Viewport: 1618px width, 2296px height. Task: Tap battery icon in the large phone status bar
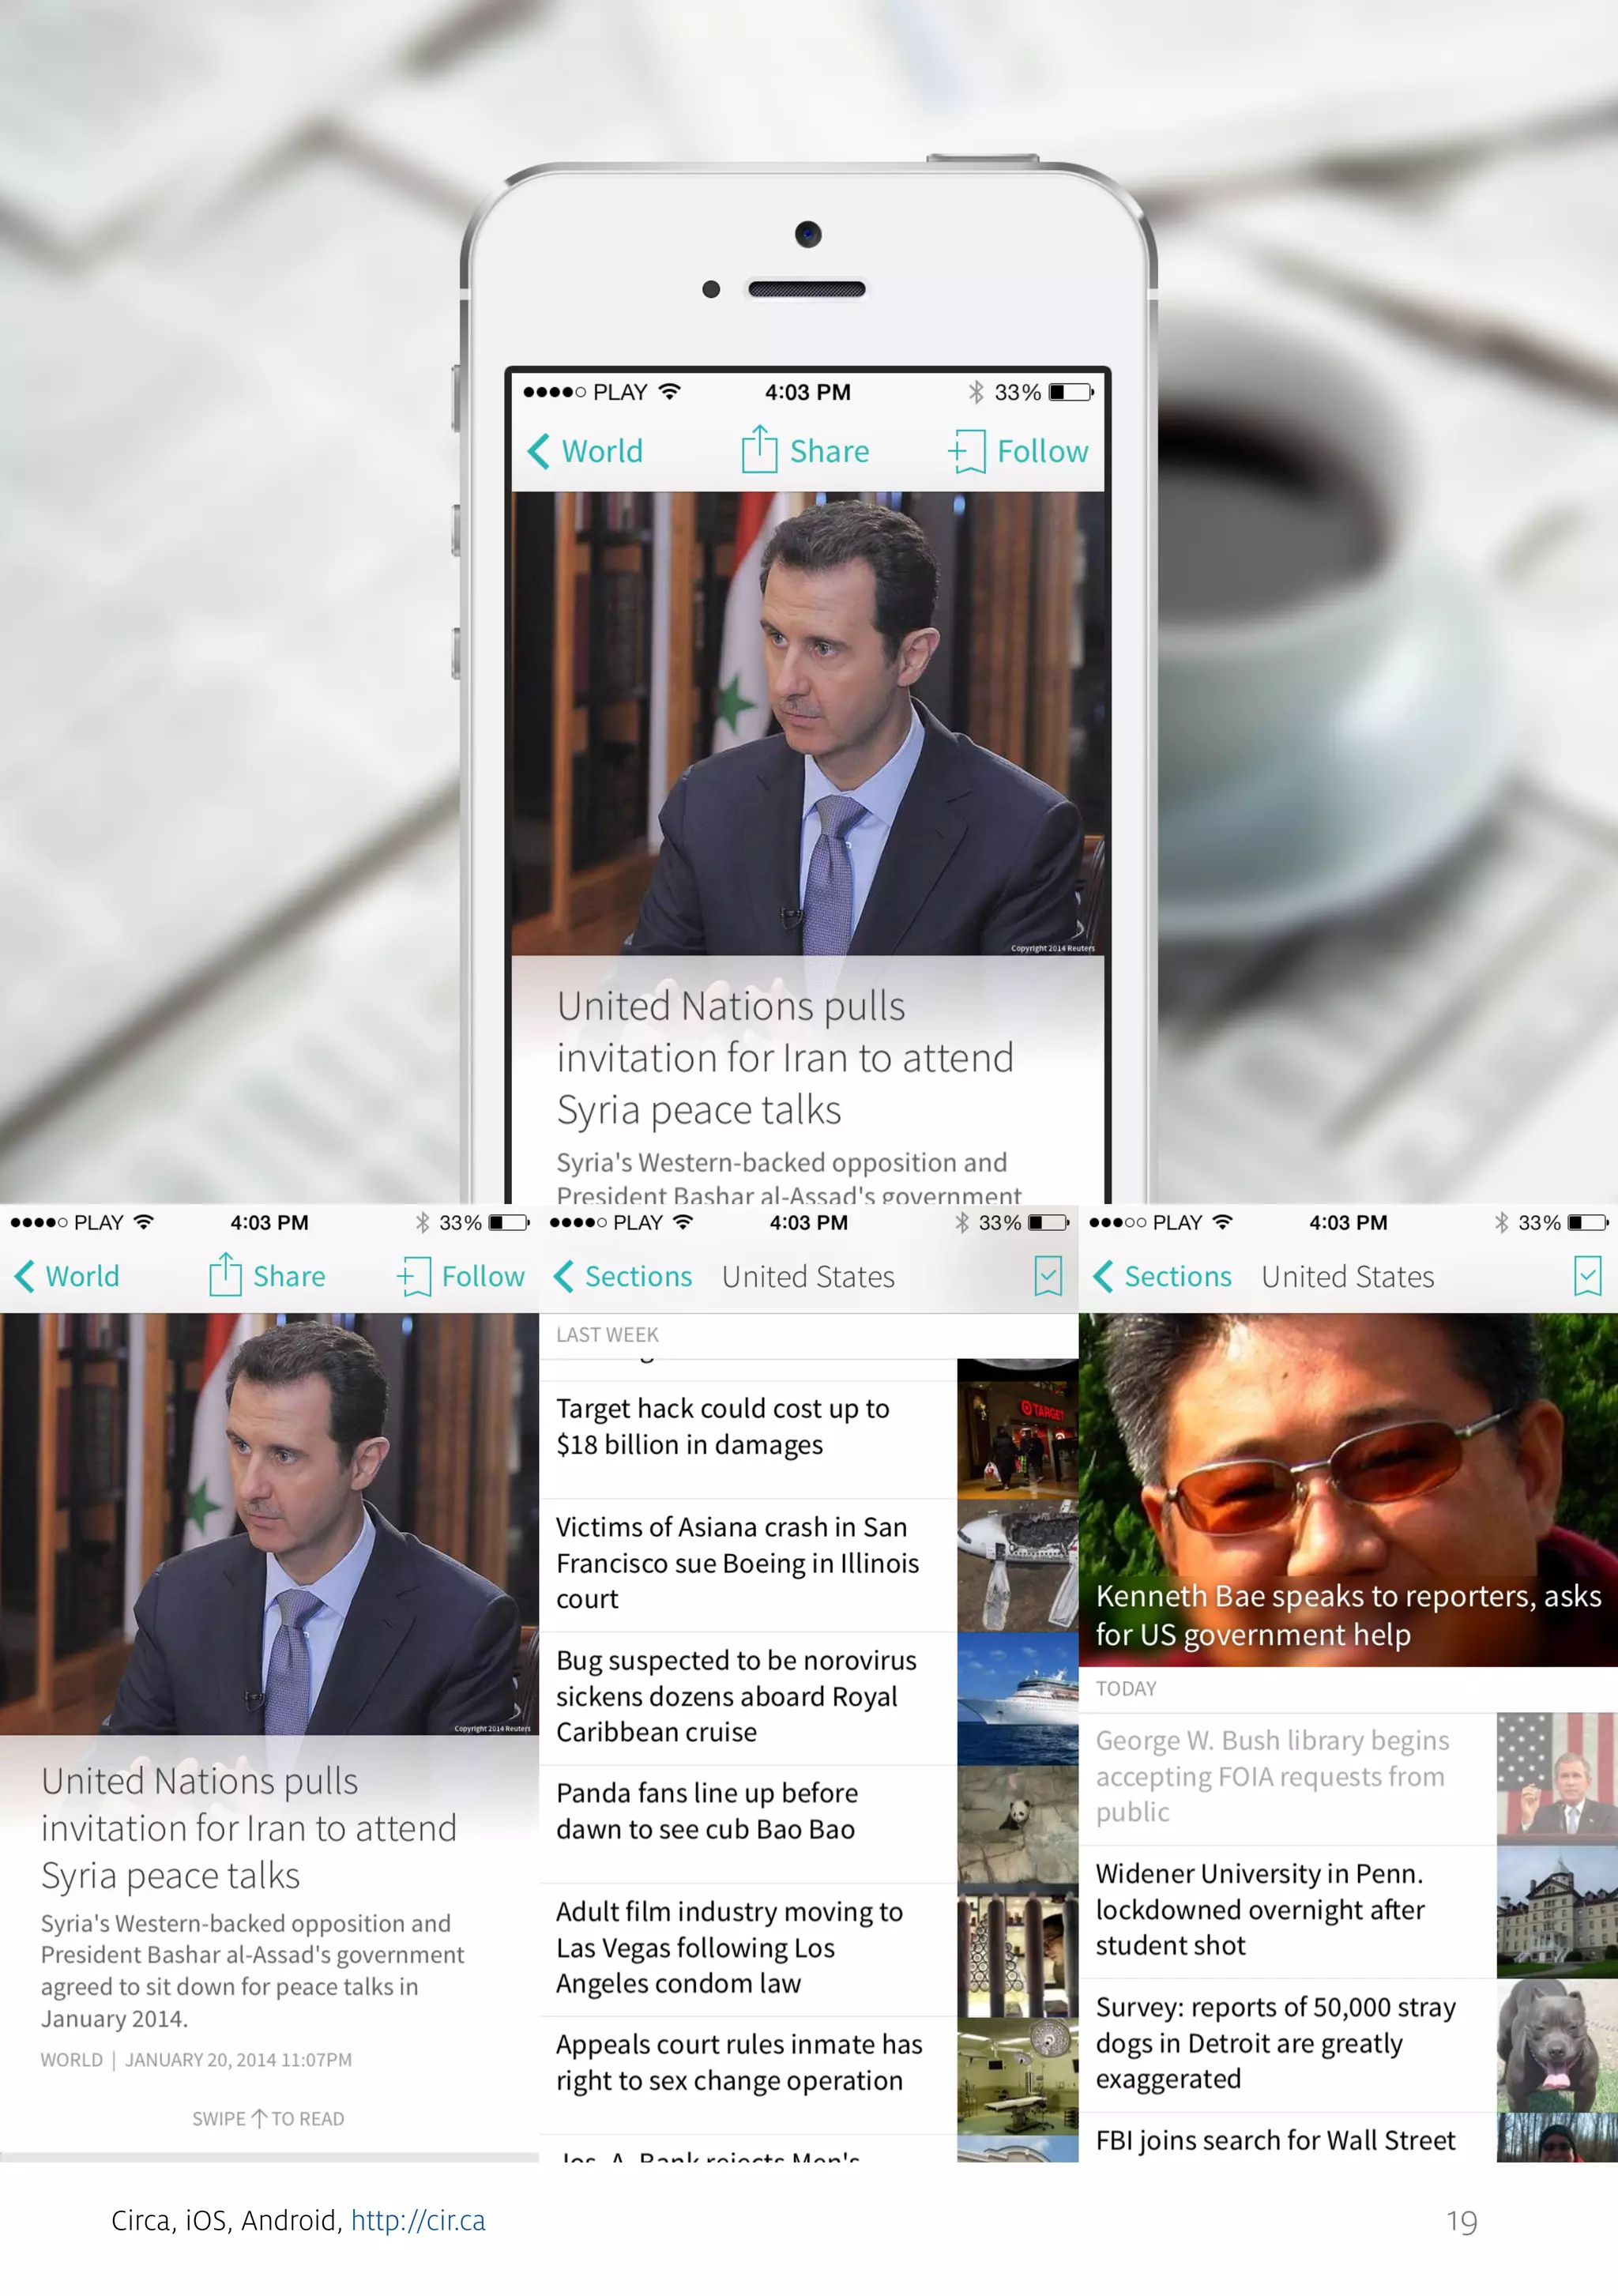(x=1071, y=392)
